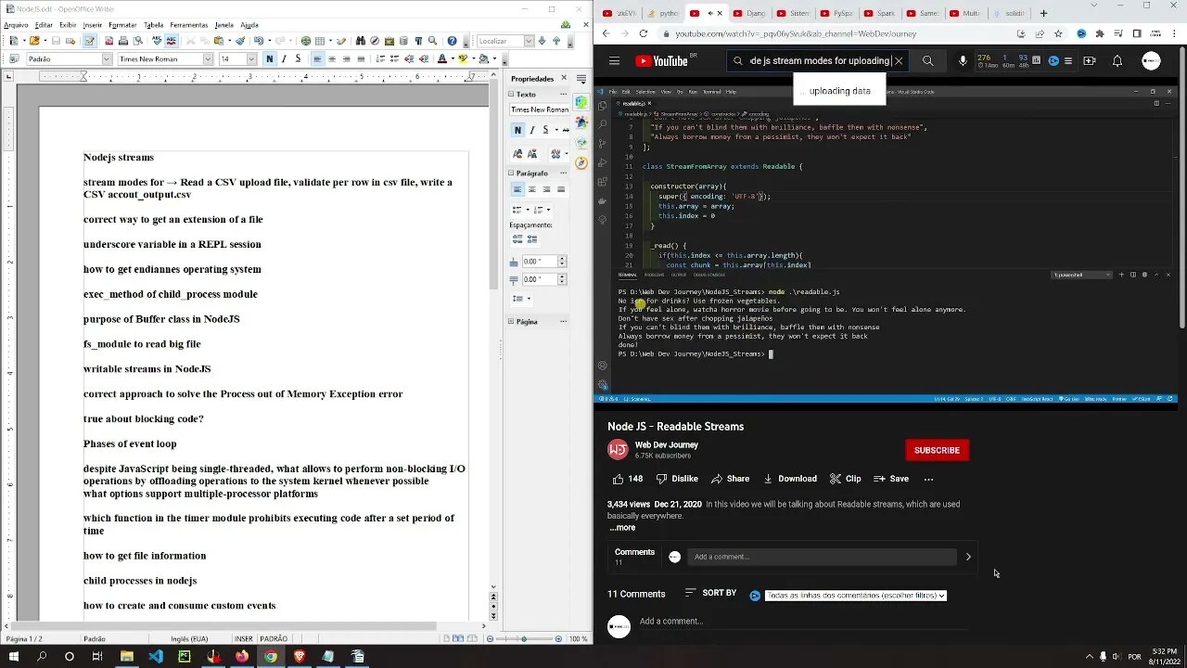Screen dimensions: 1187x668
Task: Click the Undo icon in Writer toolbar
Action: tap(259, 41)
